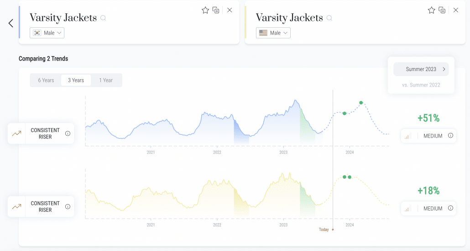Viewport: 470px width, 251px height.
Task: Select the 3 Years range tab
Action: pyautogui.click(x=76, y=80)
